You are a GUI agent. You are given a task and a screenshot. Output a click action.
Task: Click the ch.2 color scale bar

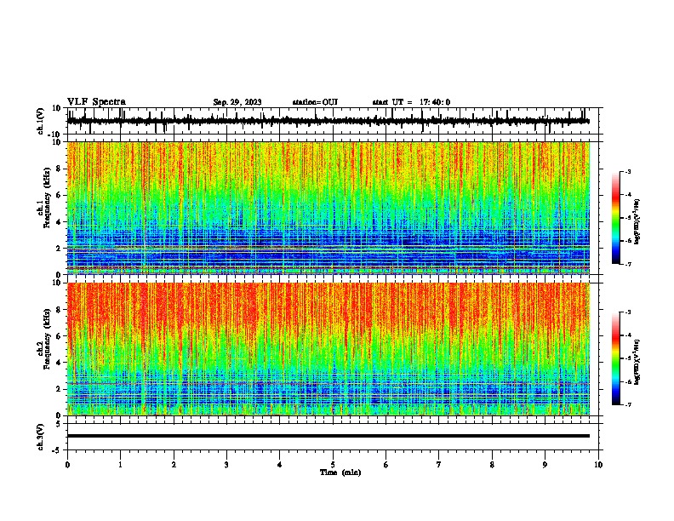click(x=616, y=358)
